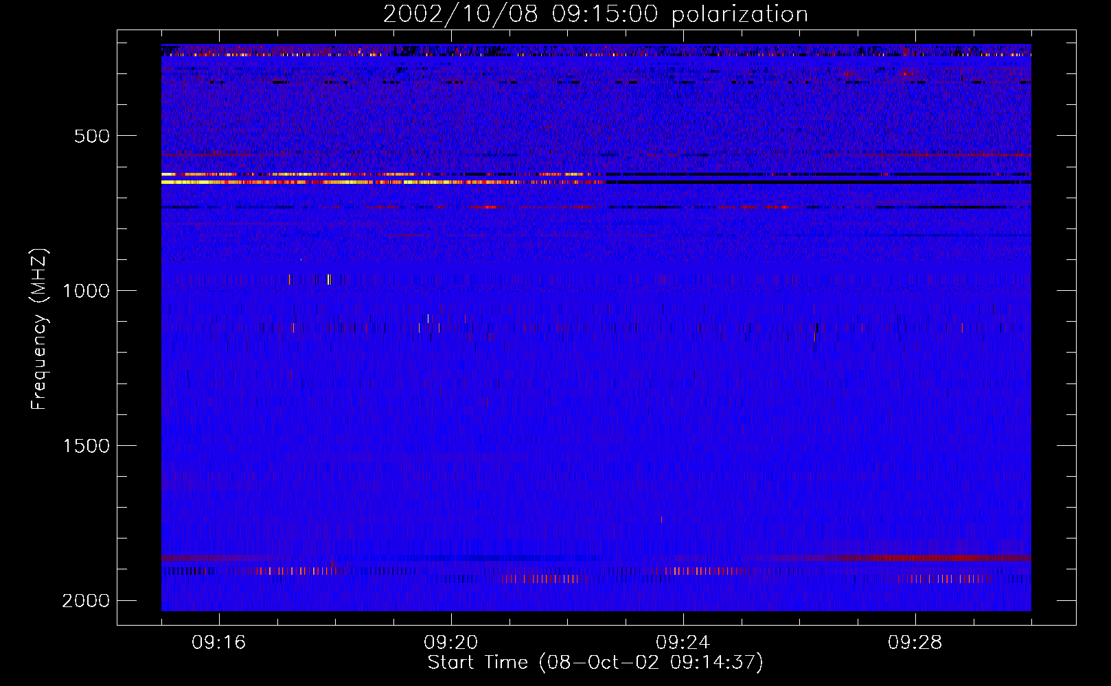
Task: Click the 500 frequency tick label
Action: tap(91, 136)
